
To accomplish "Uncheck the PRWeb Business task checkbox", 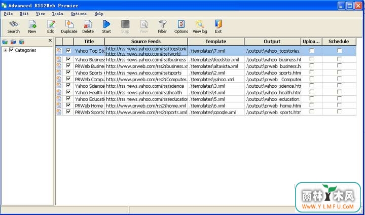I will point(68,66).
